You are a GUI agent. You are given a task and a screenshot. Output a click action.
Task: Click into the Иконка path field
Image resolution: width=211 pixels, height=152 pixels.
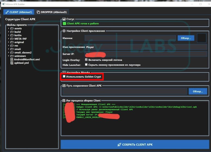point(130,38)
